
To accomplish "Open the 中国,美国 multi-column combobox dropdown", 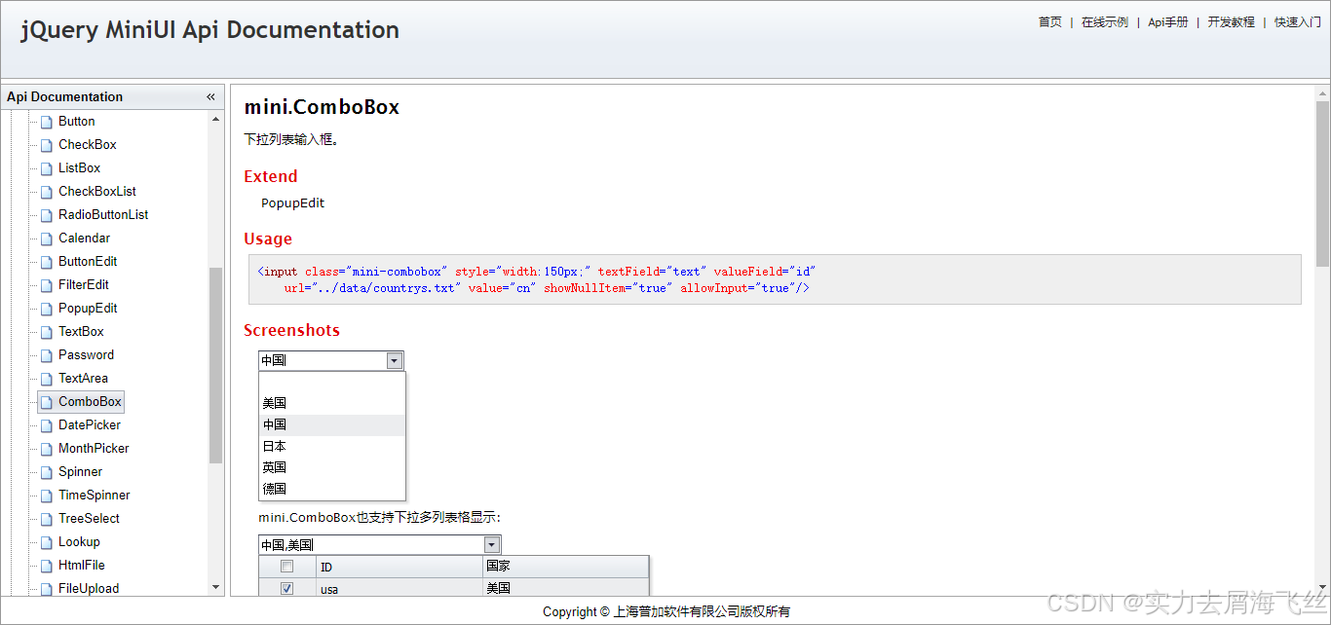I will pos(491,544).
